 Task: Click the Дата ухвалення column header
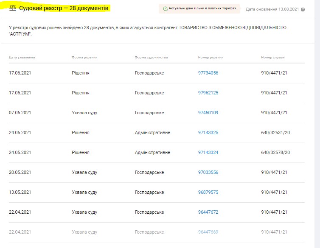(x=22, y=57)
